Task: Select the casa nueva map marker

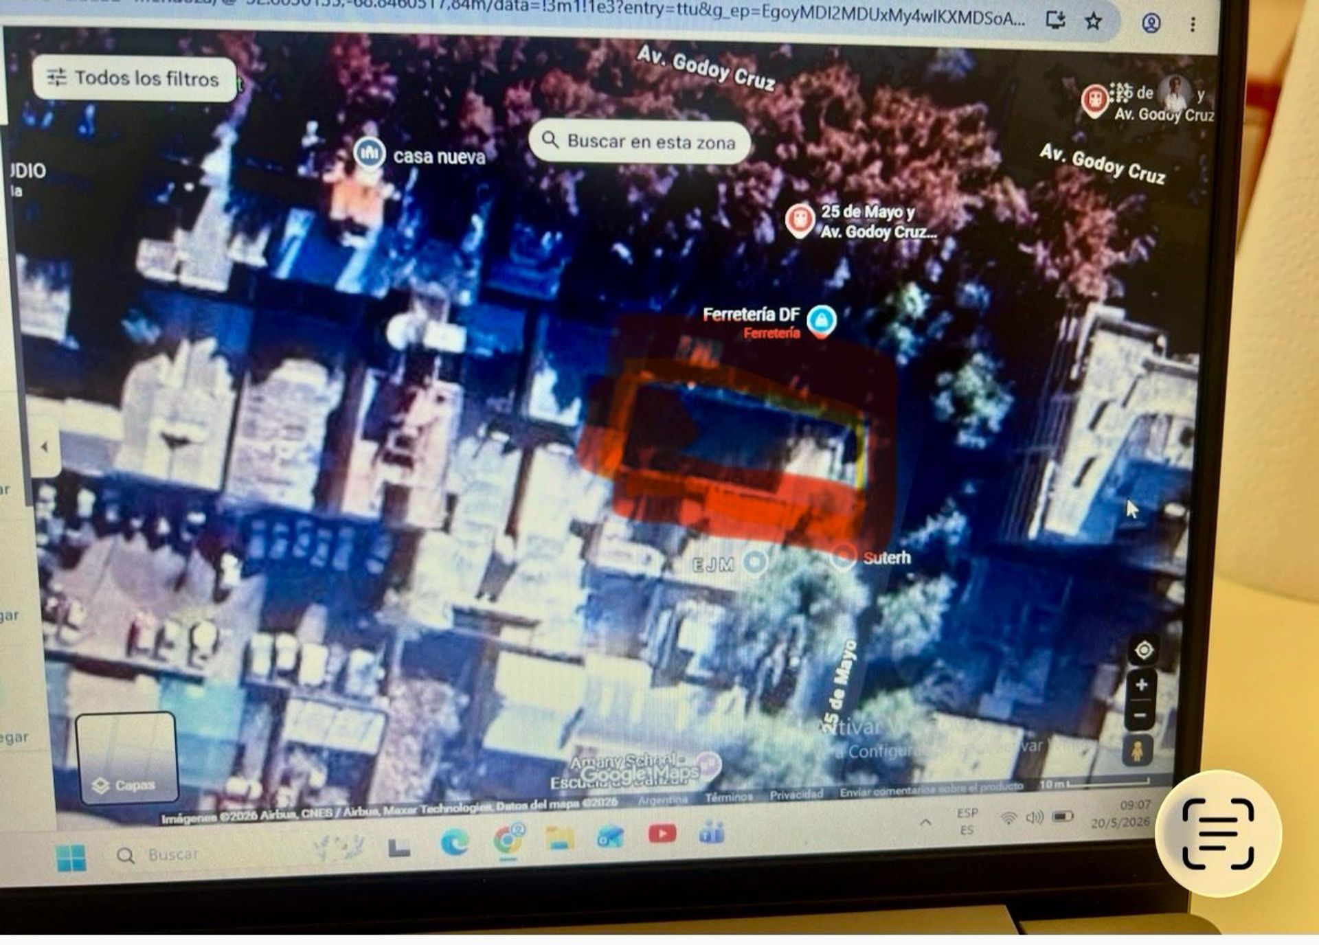Action: 370,152
